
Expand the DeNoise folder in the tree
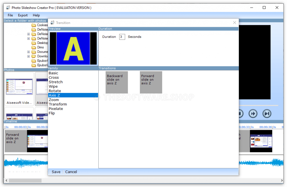tap(28, 34)
